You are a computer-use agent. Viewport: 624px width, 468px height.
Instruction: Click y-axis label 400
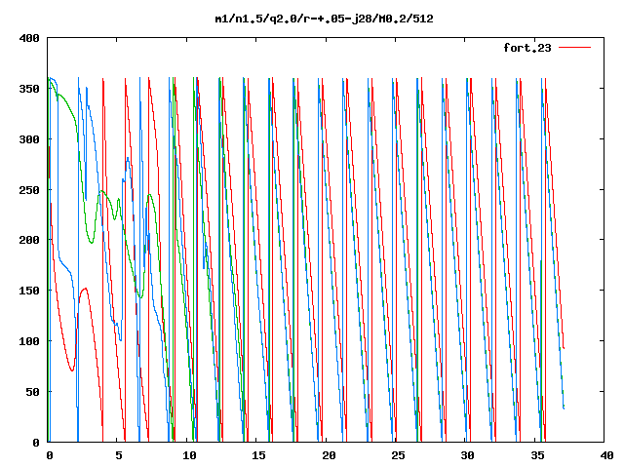29,38
